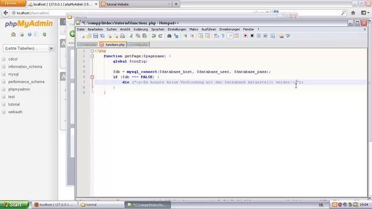Viewport: 372px width, 209px height.
Task: Click the Find binoculars icon
Action: [x=169, y=36]
